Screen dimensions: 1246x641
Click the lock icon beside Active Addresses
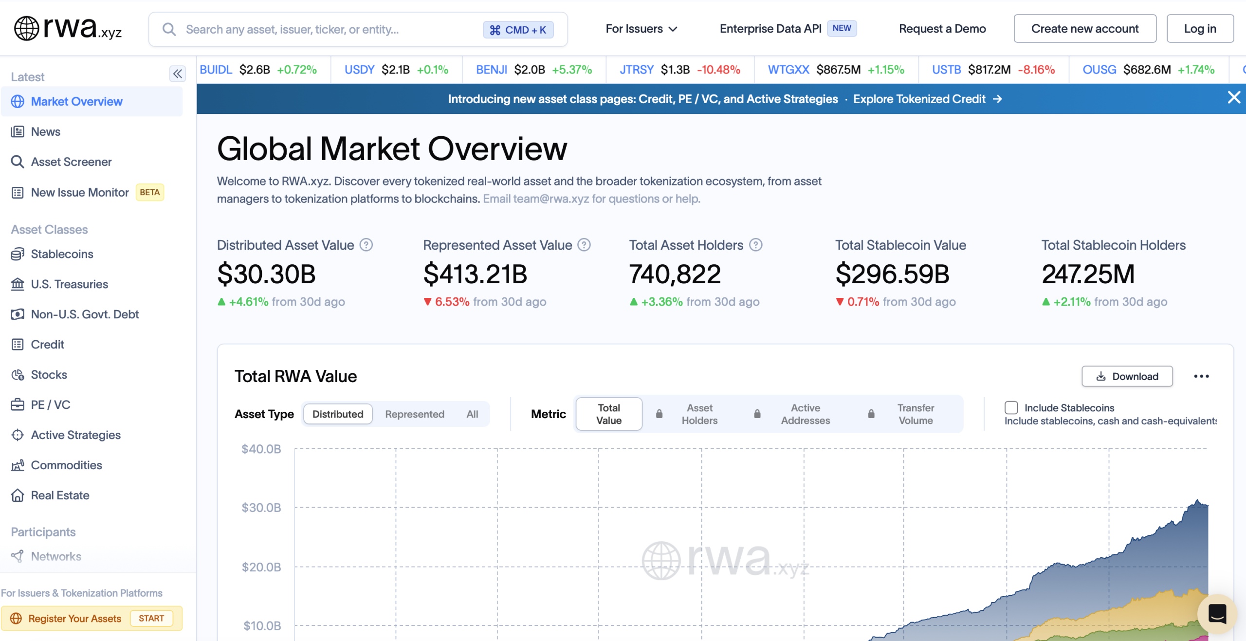757,414
